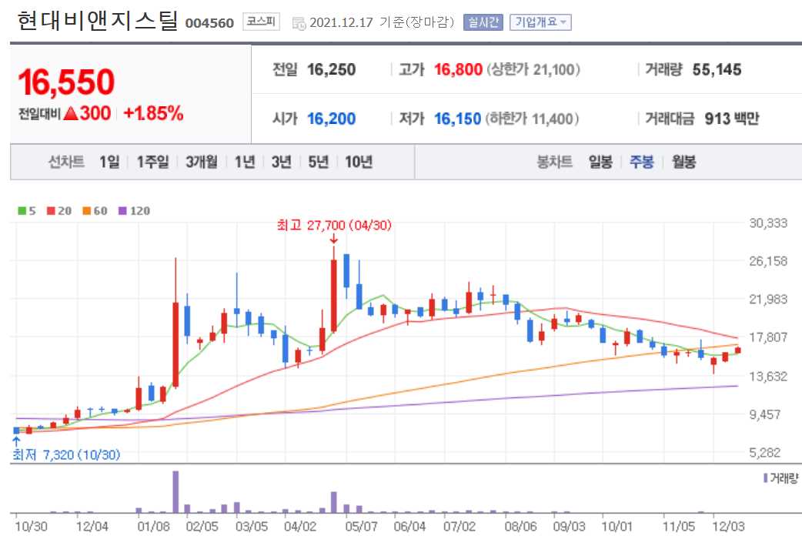This screenshot has height=546, width=802.
Task: Switch to 봉차트 candlestick chart mode
Action: [556, 162]
